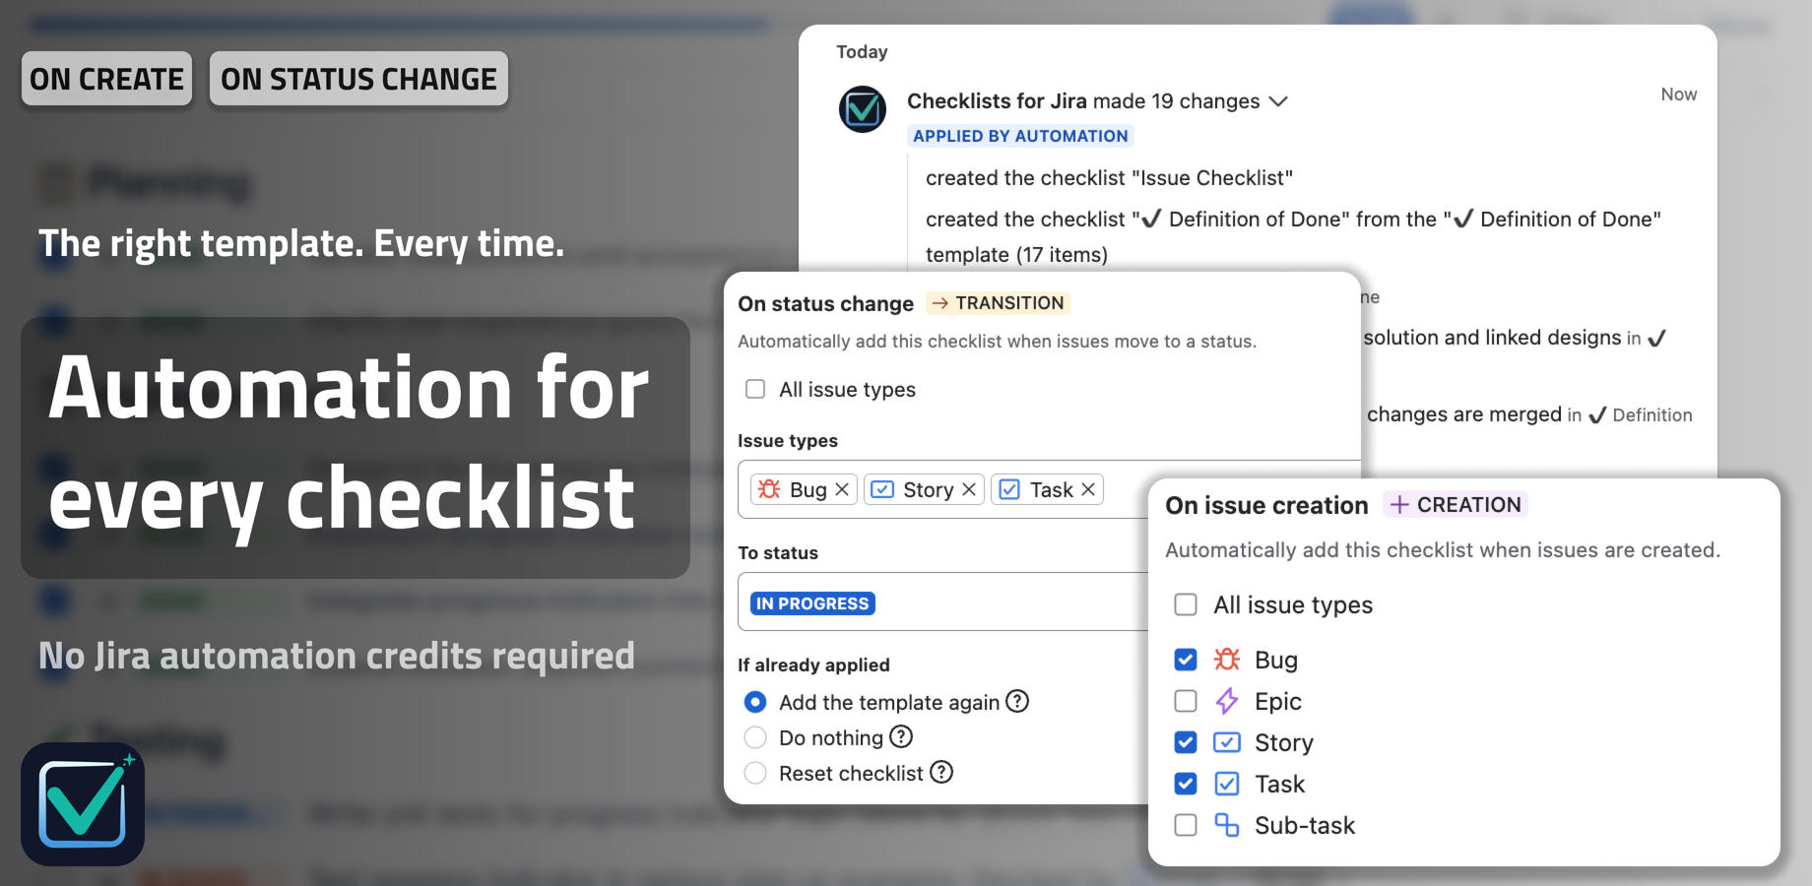The image size is (1812, 886).
Task: Expand the 'made 19 changes' chevron
Action: 1278,101
